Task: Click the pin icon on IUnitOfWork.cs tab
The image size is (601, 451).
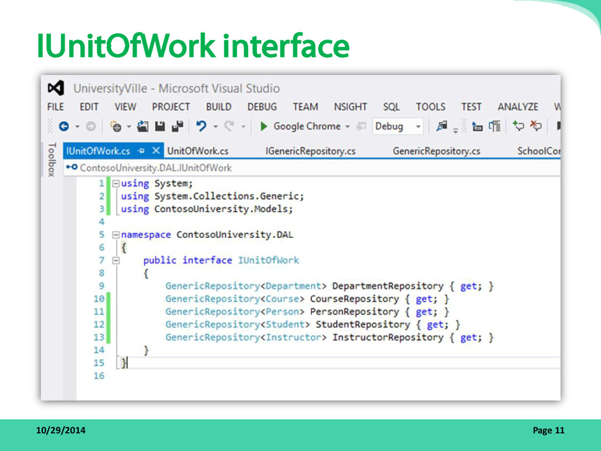Action: (141, 151)
